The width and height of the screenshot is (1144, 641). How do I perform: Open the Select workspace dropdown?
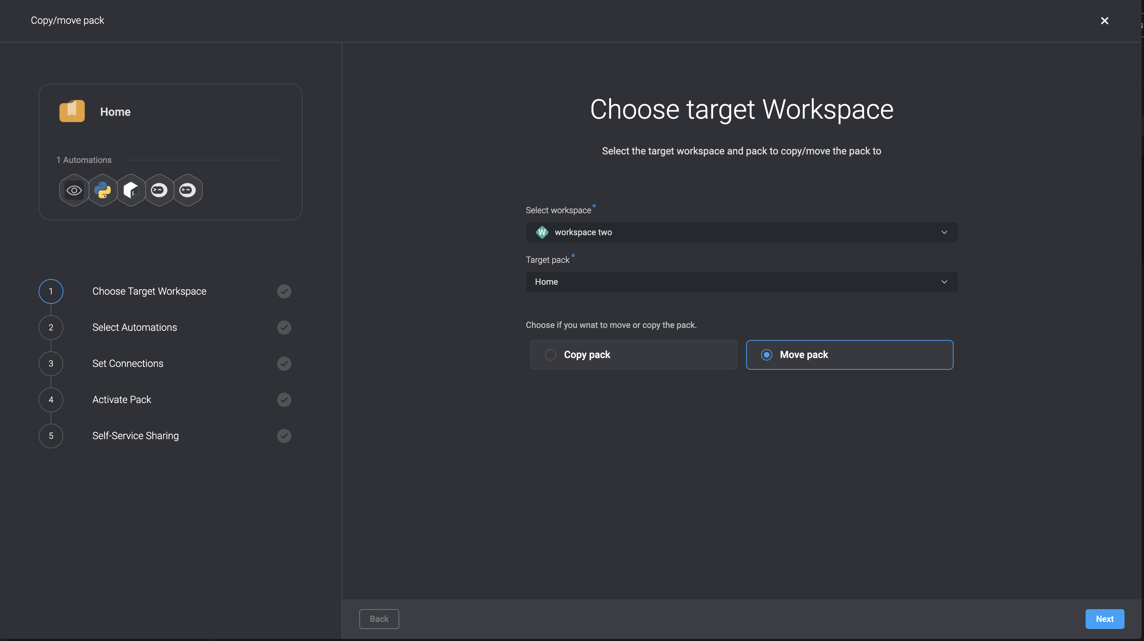coord(742,232)
